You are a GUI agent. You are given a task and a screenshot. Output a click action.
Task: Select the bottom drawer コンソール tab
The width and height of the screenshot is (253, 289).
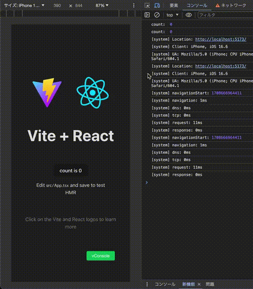(x=164, y=284)
